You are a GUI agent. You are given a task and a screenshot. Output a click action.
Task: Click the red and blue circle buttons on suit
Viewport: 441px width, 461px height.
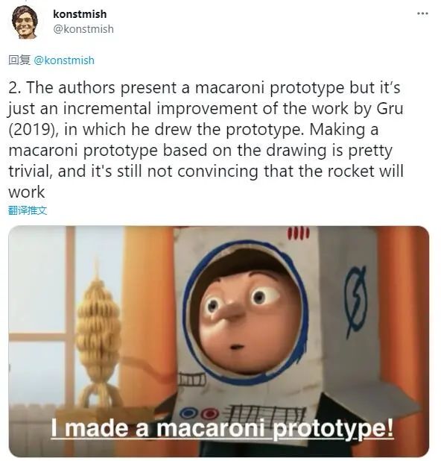point(200,413)
